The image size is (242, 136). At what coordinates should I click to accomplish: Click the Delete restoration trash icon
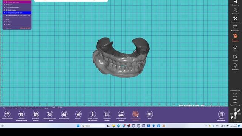(221, 114)
